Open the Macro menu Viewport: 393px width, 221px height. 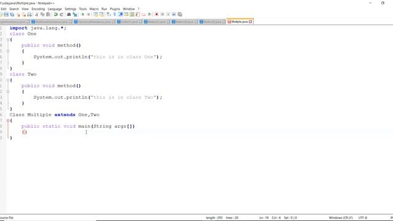[94, 9]
